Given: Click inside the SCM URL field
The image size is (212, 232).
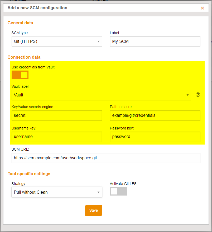Looking at the screenshot, I should point(106,158).
